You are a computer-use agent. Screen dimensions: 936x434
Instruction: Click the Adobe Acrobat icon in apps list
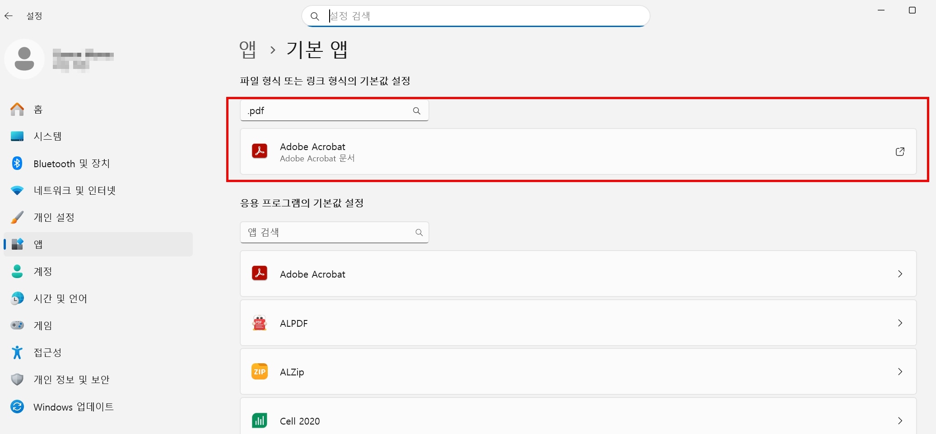coord(260,274)
